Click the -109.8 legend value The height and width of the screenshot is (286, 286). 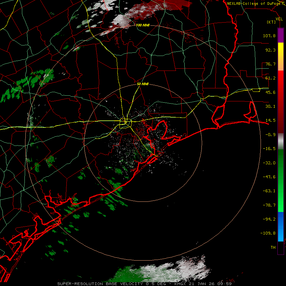click(x=268, y=233)
